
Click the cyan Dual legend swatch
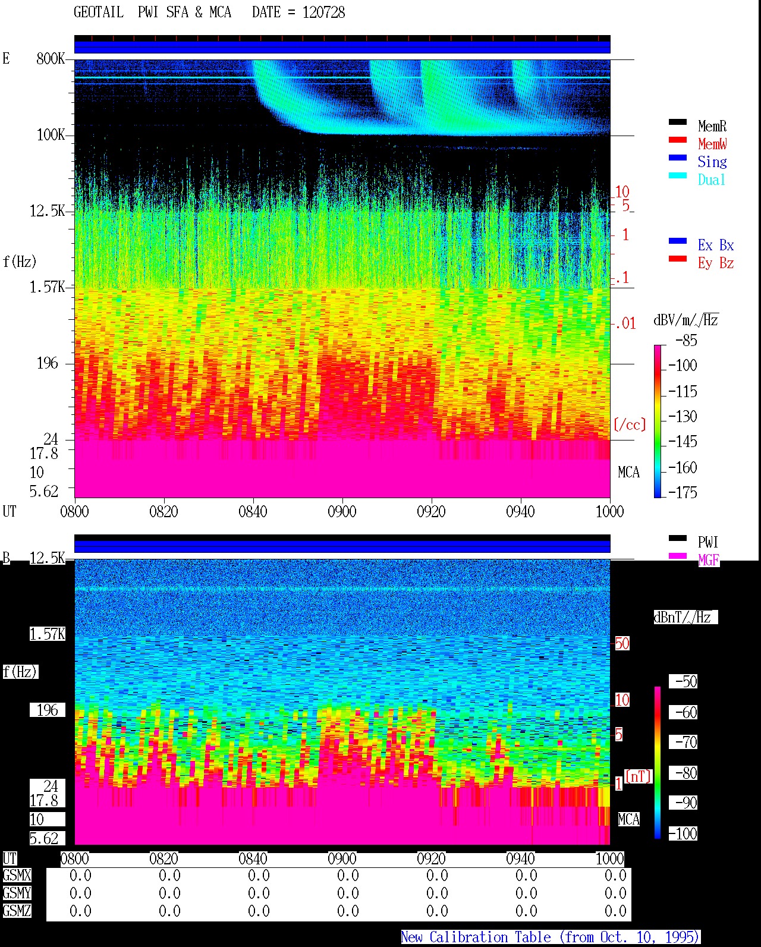[x=678, y=176]
